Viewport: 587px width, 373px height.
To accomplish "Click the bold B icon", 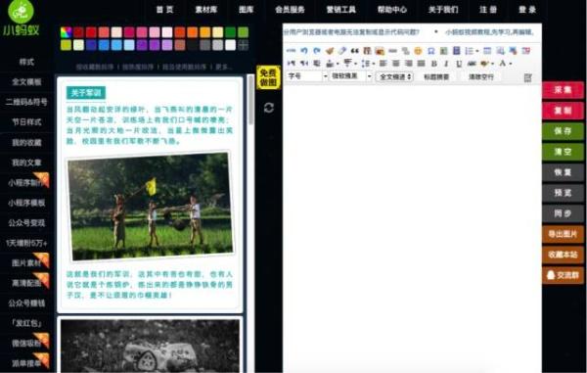I will [434, 64].
